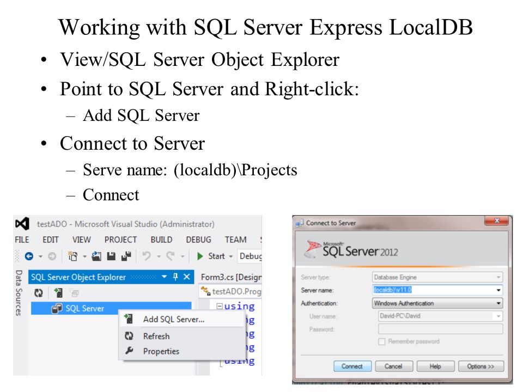This screenshot has width=523, height=392.
Task: Collapse the using region in code editor
Action: [x=220, y=306]
